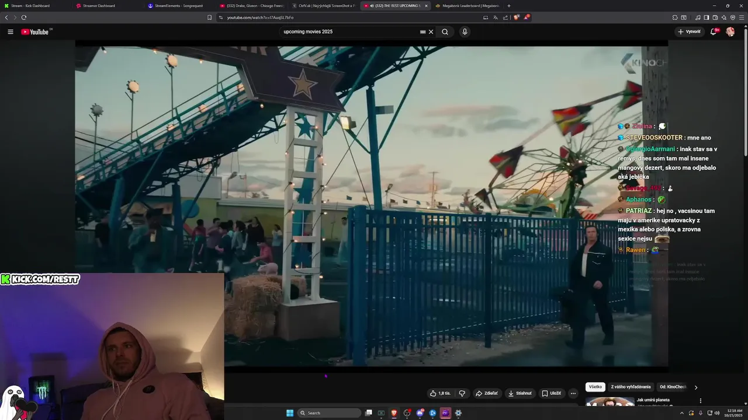Open Task View on taskbar
Screen dimensions: 748x420
point(369,413)
